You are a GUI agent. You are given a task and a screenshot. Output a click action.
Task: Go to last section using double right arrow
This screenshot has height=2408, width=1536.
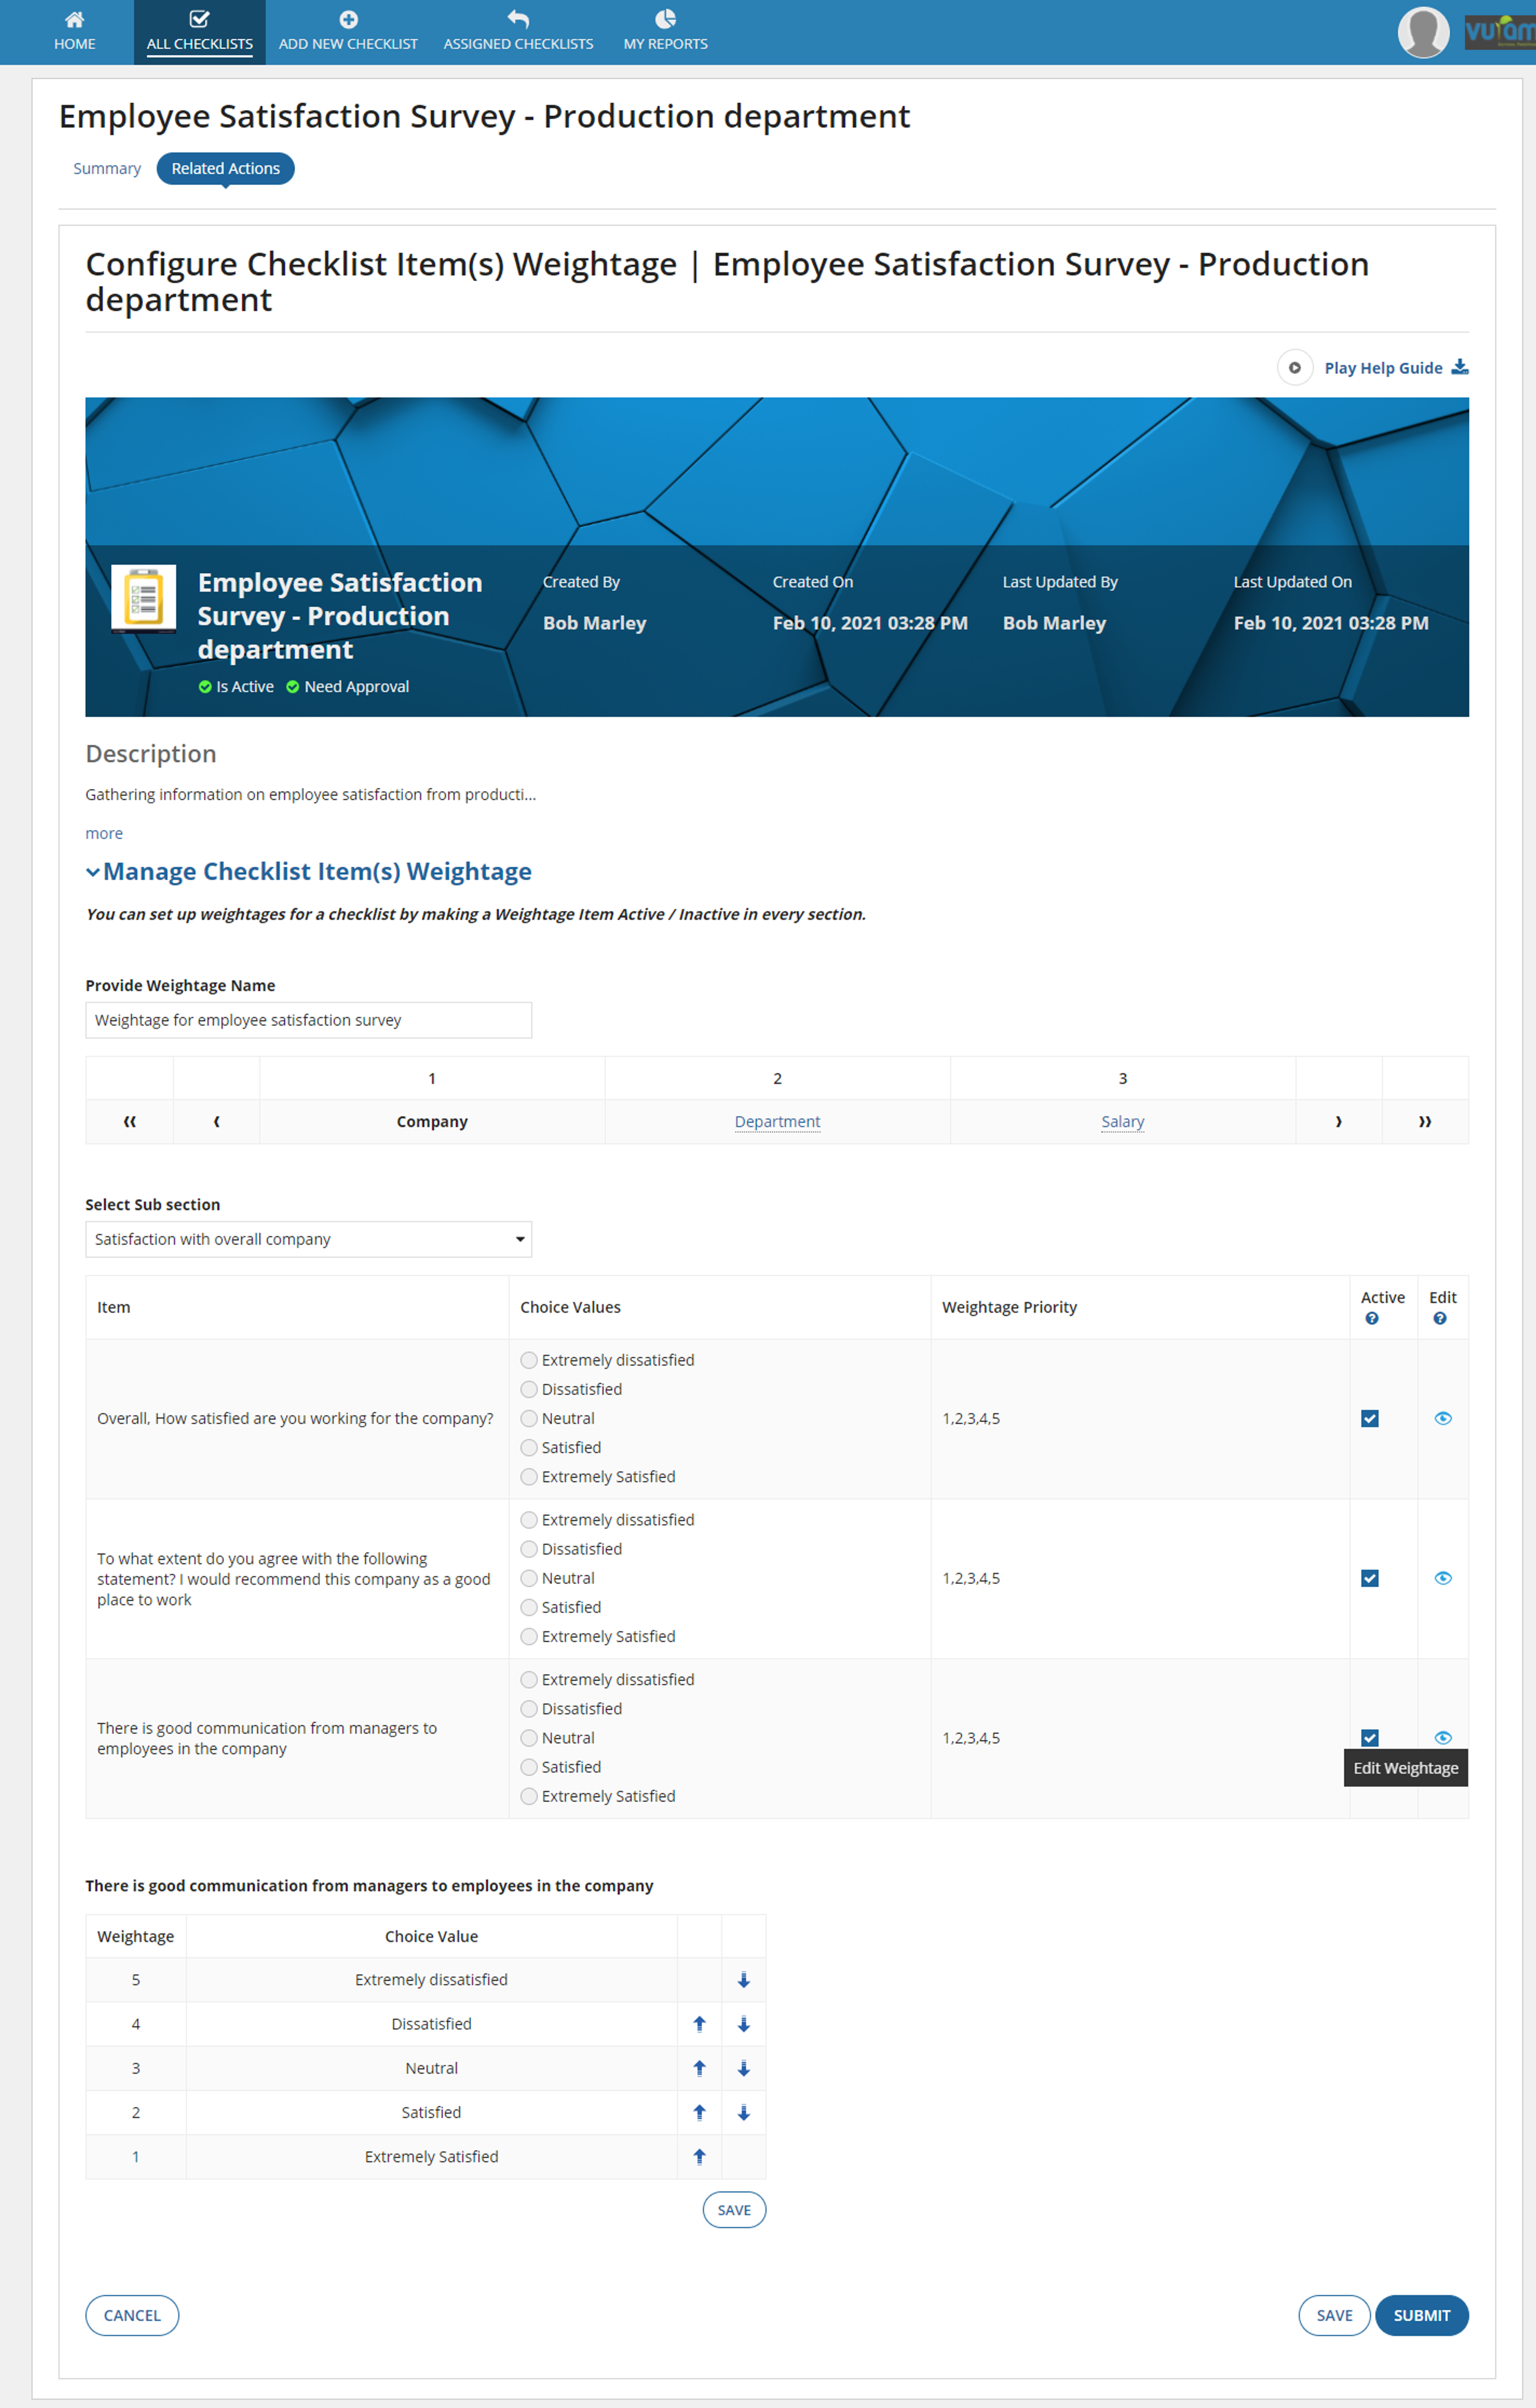tap(1425, 1122)
